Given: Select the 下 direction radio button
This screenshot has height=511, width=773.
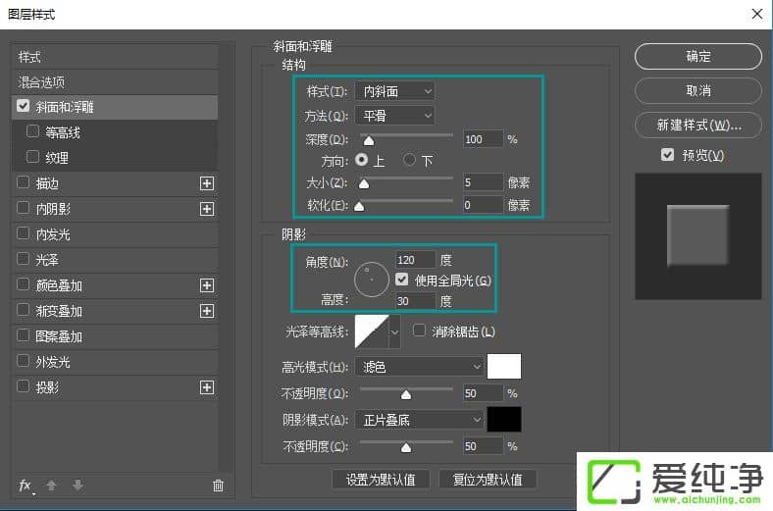Looking at the screenshot, I should pos(410,160).
